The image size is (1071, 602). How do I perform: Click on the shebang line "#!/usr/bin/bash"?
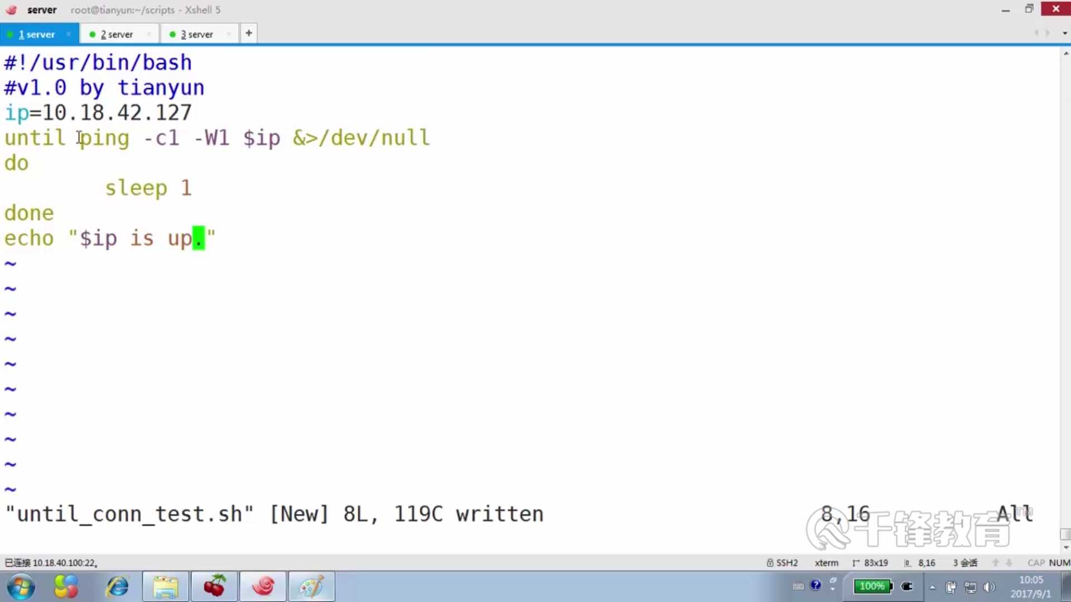98,62
